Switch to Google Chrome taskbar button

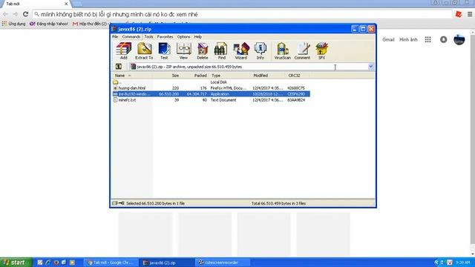tap(111, 263)
